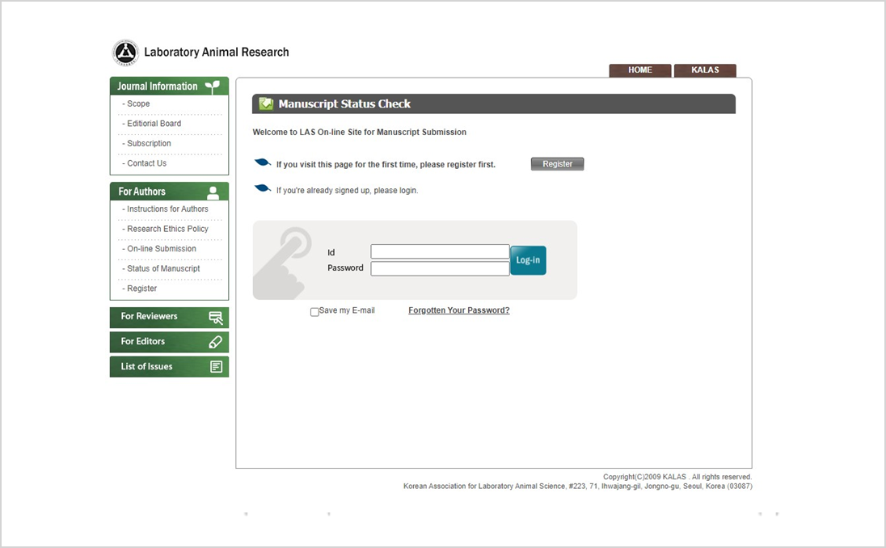This screenshot has height=548, width=886.
Task: Click the magnifier icon in For Reviewers
Action: coord(215,318)
